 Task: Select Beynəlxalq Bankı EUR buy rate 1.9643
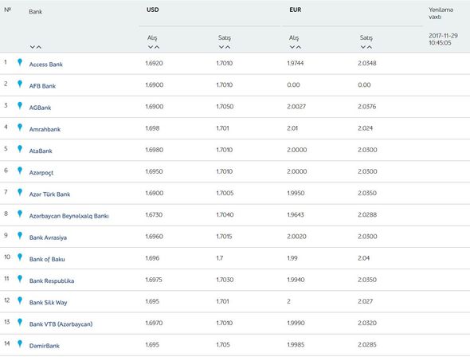[296, 214]
